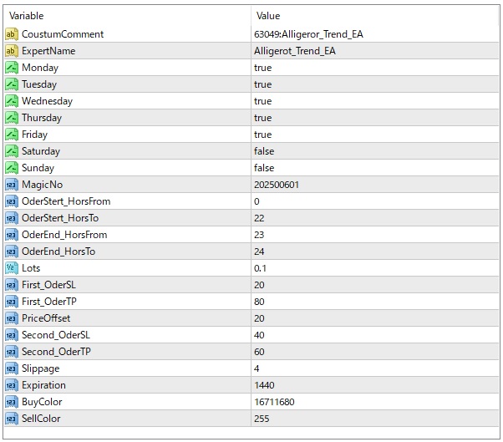
Task: Toggle the Friday true value
Action: click(262, 135)
